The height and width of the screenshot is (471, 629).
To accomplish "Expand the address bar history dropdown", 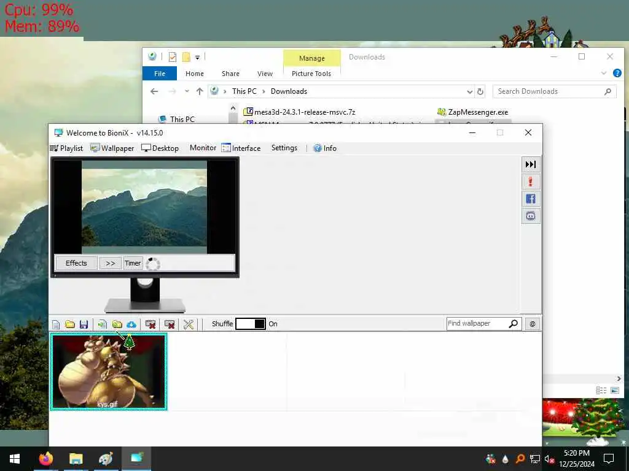I will 469,92.
